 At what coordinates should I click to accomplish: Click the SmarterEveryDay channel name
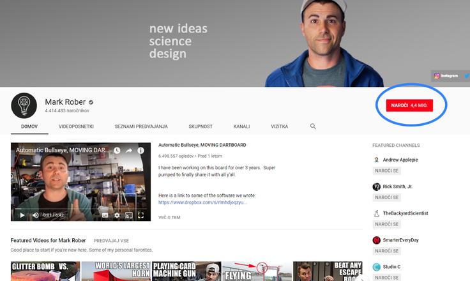[x=401, y=240]
